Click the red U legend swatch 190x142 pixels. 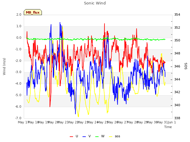(71, 136)
